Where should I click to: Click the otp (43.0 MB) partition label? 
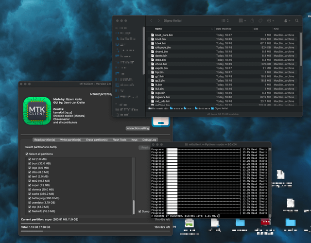click(40, 207)
